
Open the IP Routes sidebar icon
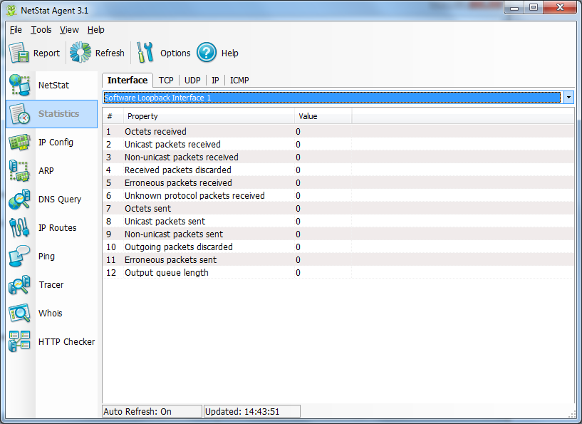pos(19,227)
